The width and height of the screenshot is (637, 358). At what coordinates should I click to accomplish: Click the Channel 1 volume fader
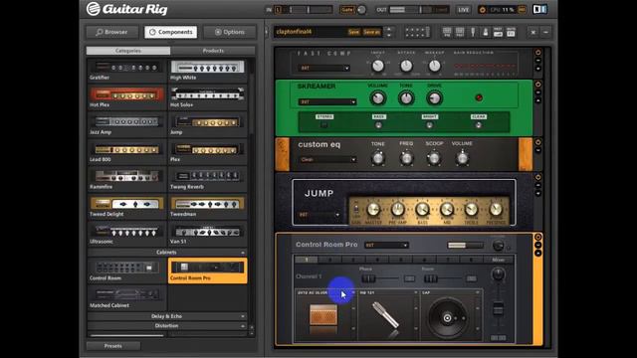pos(498,309)
